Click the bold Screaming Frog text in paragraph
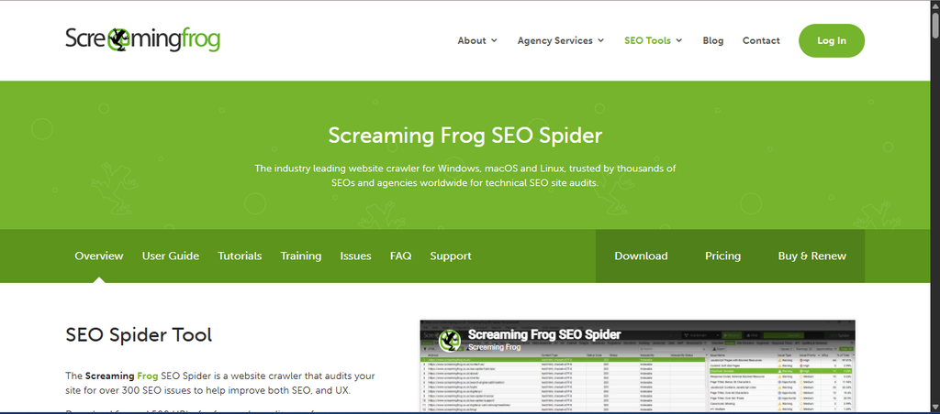 pyautogui.click(x=122, y=376)
